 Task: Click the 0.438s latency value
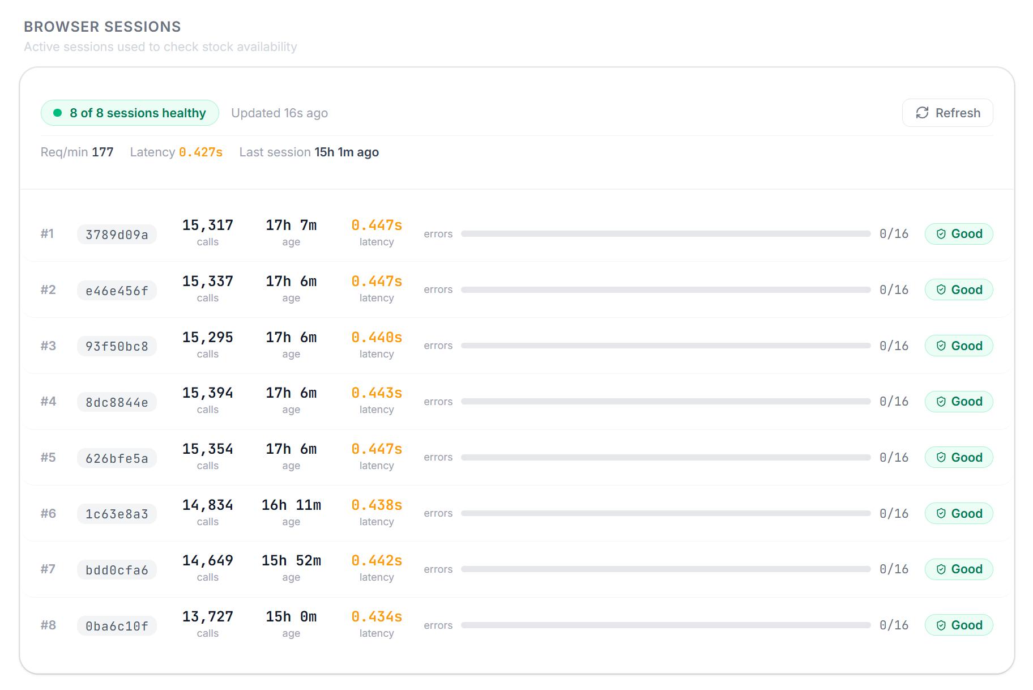(377, 505)
